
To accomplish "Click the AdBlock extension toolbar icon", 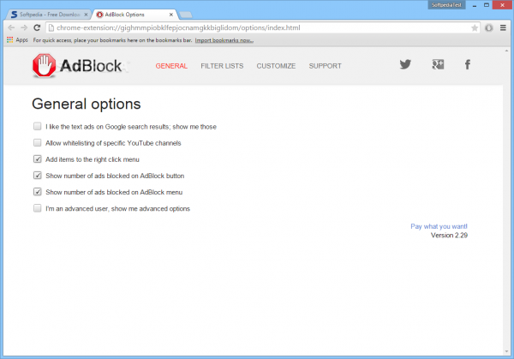I will pos(489,28).
